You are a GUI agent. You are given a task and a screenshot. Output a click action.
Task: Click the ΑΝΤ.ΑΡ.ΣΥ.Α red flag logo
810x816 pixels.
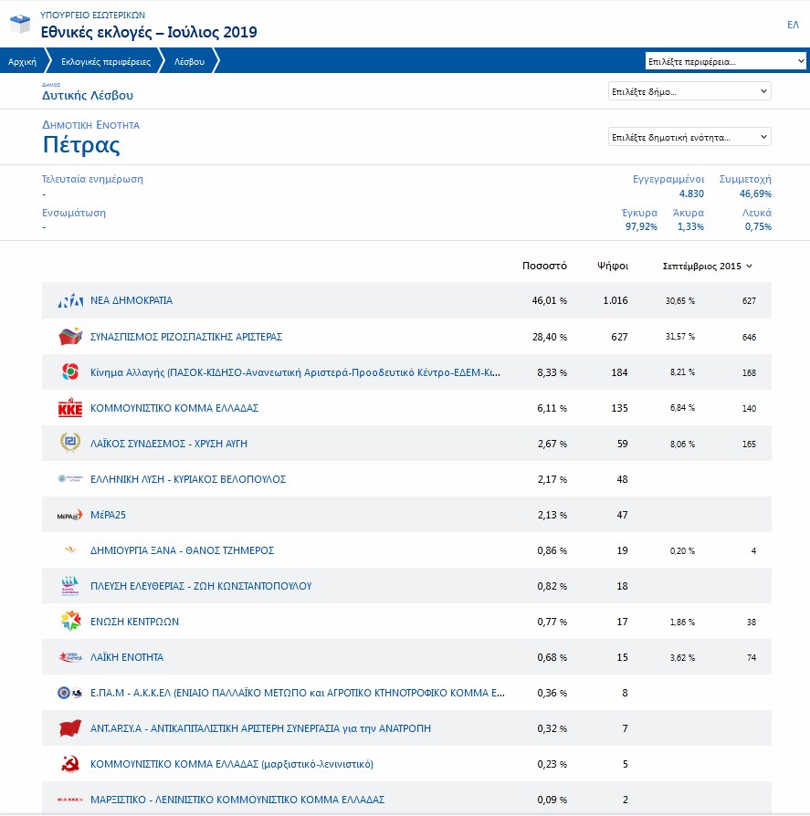pos(70,728)
